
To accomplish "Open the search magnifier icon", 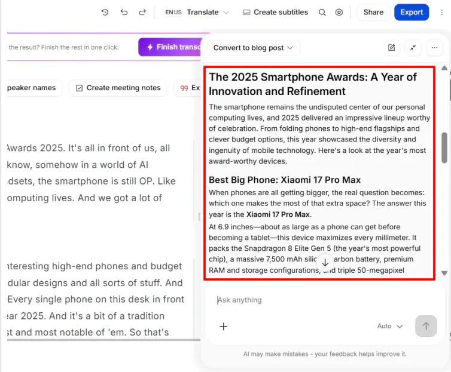I will (322, 13).
